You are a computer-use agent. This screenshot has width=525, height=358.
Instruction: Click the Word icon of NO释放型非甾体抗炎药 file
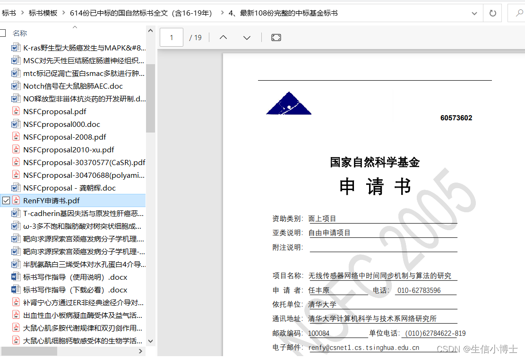16,98
